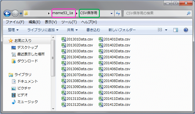Viewport: 195px width, 114px height.
Task: Create folder with 新しいフォルダー
Action: 122,30
